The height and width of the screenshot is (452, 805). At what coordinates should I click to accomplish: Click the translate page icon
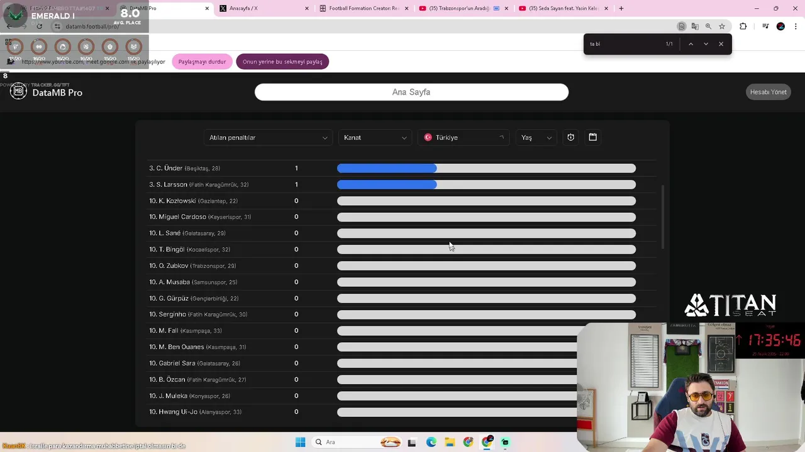tap(695, 26)
